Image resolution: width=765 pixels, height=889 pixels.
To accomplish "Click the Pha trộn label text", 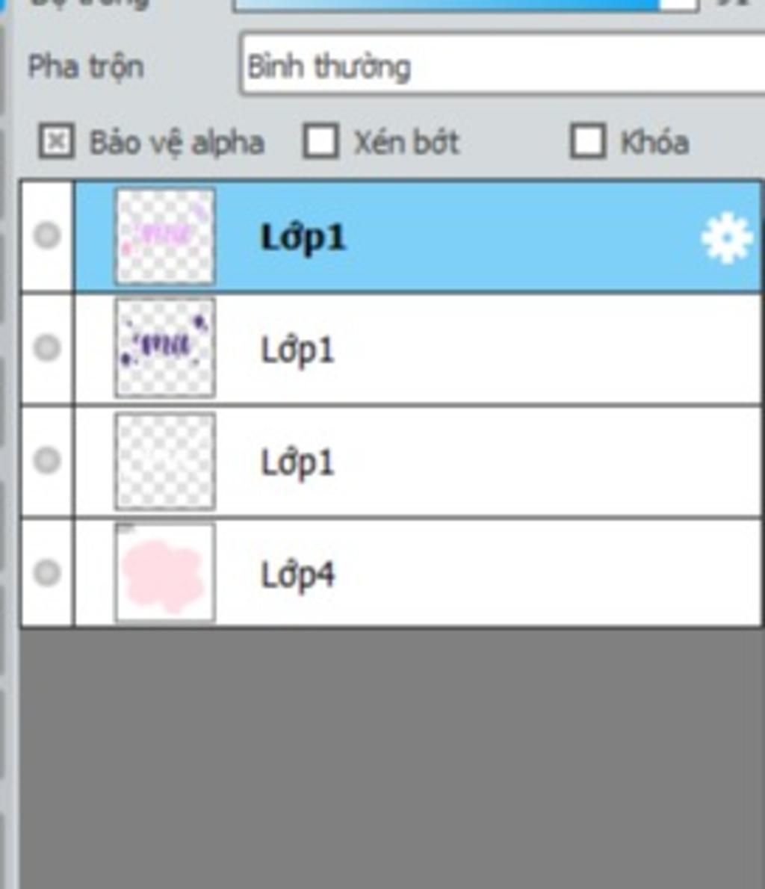I will pos(86,67).
